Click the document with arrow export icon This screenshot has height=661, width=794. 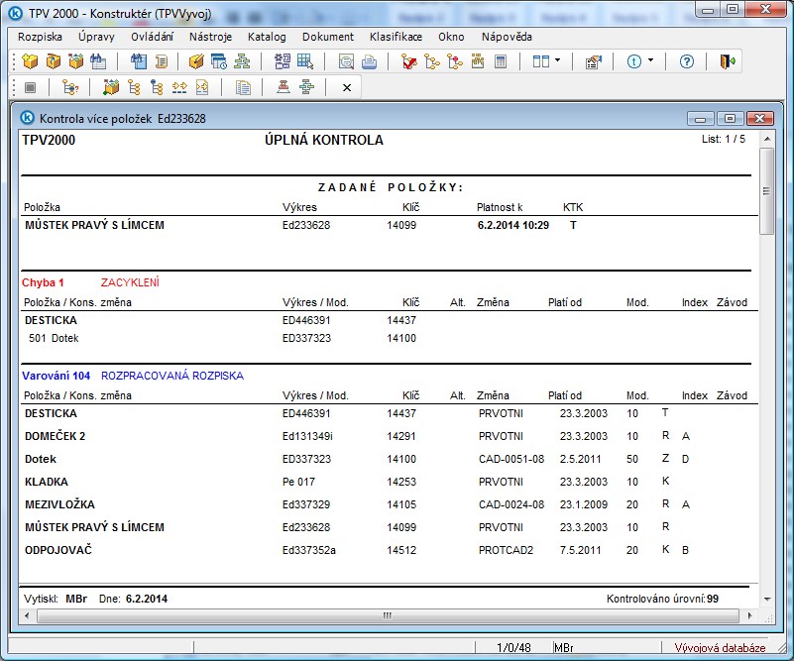pyautogui.click(x=202, y=87)
